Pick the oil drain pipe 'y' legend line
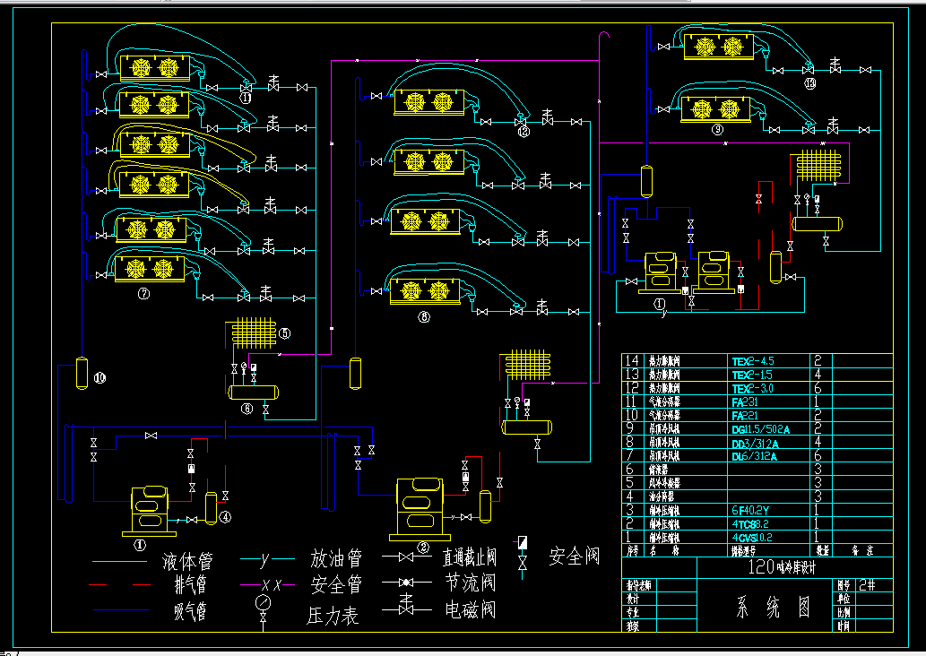The height and width of the screenshot is (656, 926). coord(267,558)
